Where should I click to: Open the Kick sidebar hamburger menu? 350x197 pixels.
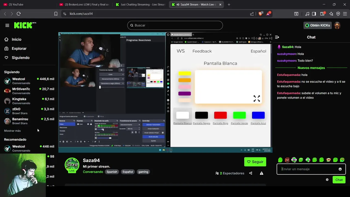[x=7, y=25]
